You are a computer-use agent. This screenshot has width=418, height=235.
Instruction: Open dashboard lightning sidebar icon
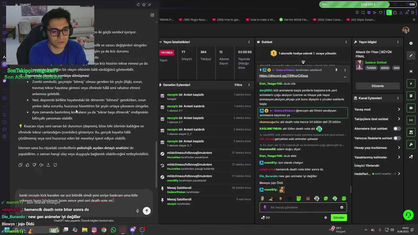tap(411, 84)
